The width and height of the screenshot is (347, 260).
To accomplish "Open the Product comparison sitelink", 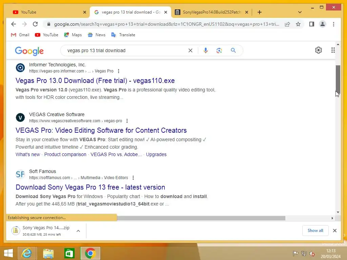I will pos(65,154).
